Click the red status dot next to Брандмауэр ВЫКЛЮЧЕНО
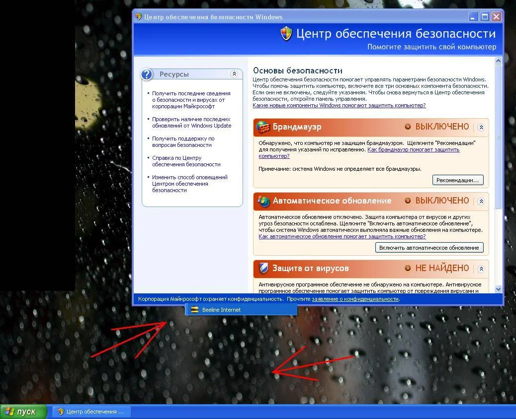Image resolution: width=516 pixels, height=419 pixels. click(x=408, y=127)
